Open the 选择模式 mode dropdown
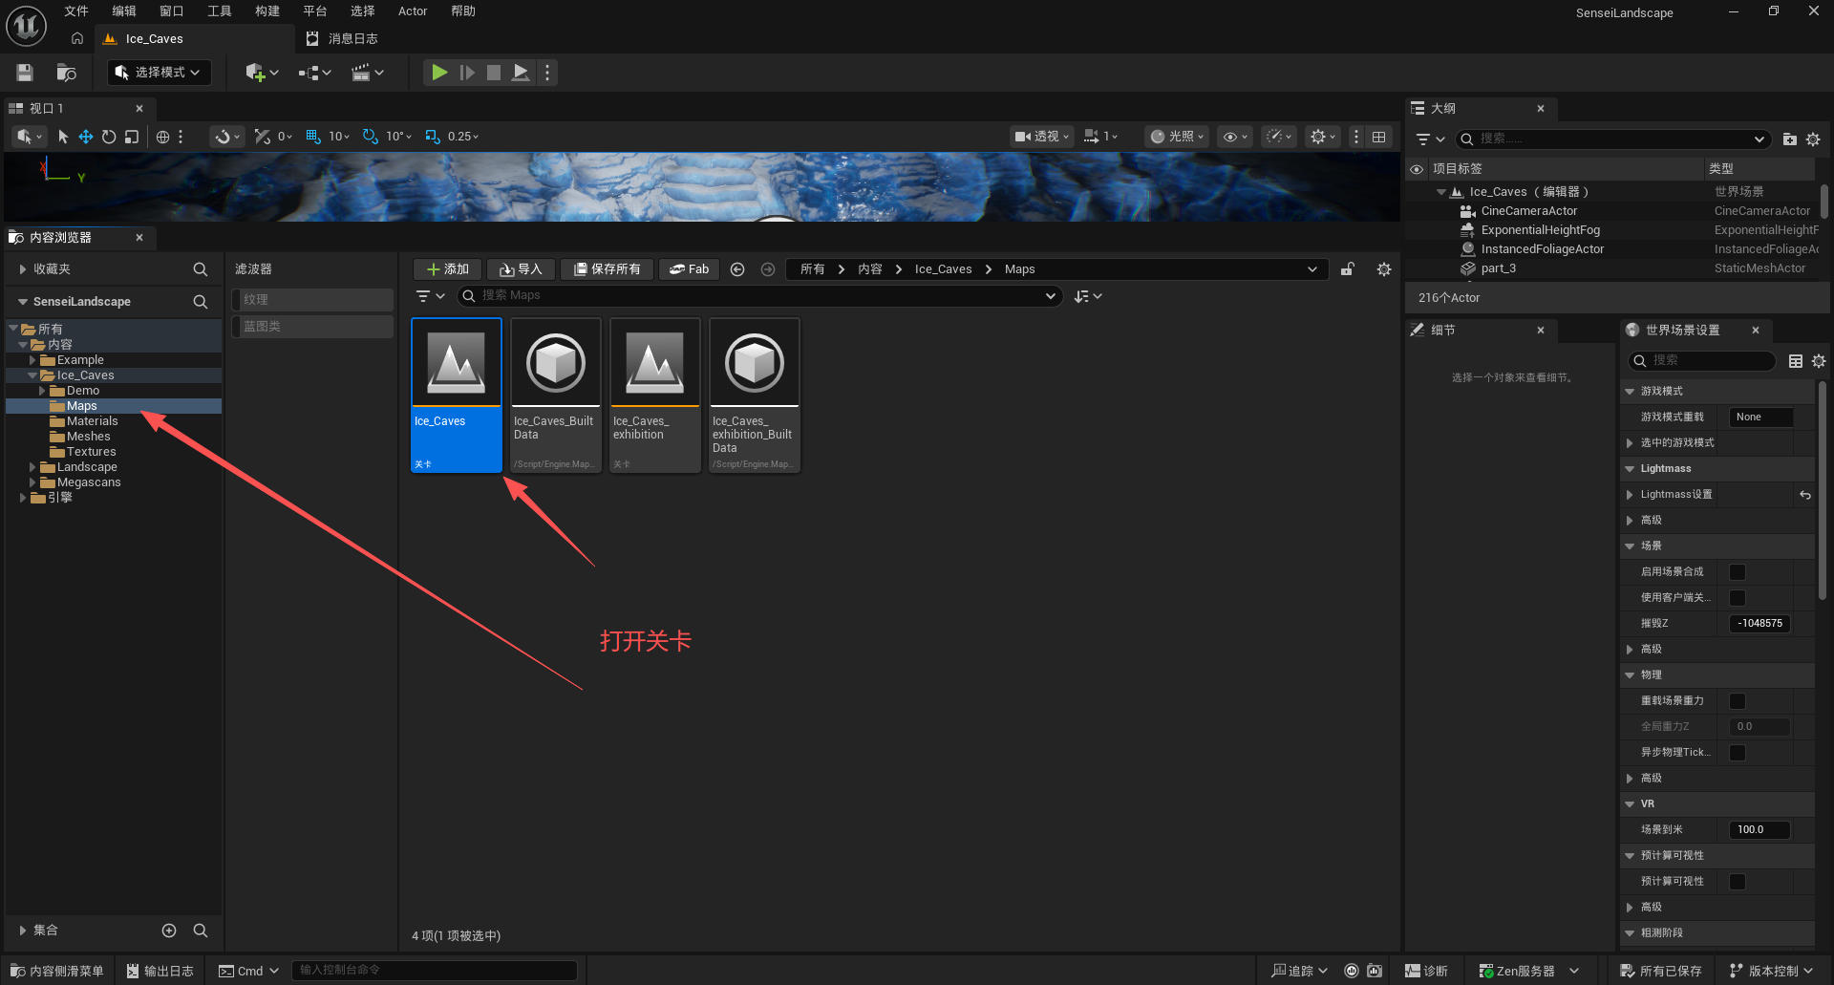The height and width of the screenshot is (985, 1834). (159, 73)
